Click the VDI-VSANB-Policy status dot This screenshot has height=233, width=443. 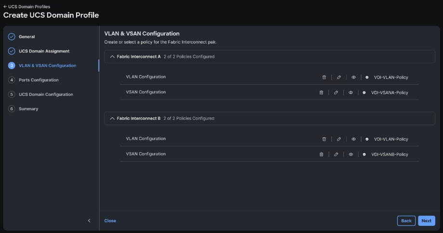tap(364, 155)
